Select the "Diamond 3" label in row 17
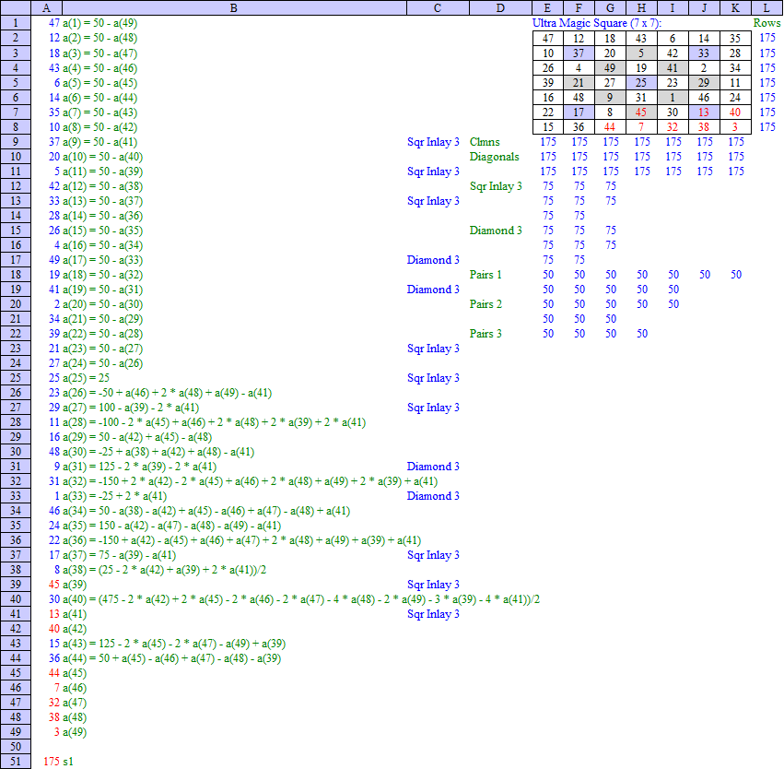Screen dimensions: 784x769 pos(433,260)
